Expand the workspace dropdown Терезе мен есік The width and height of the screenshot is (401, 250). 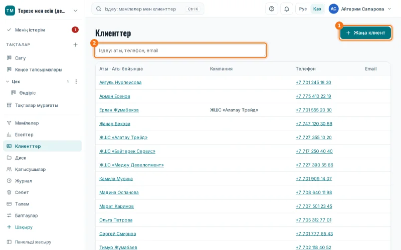click(x=76, y=10)
